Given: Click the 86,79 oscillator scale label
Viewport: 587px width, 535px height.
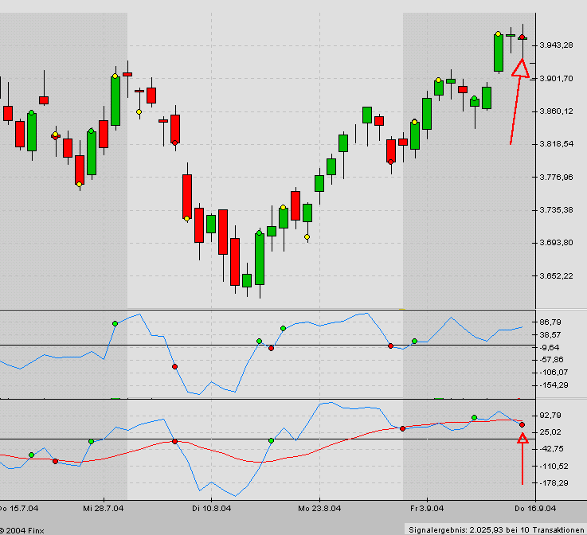Looking at the screenshot, I should (x=550, y=322).
